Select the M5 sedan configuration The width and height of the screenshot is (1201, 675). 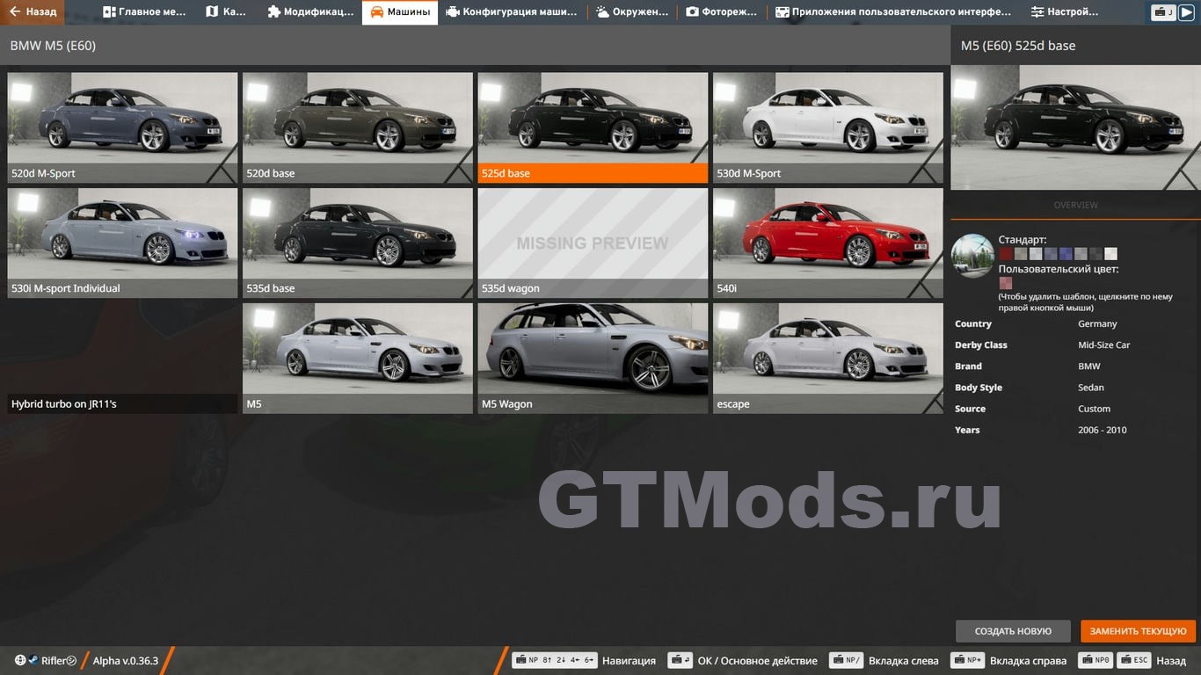pyautogui.click(x=358, y=358)
